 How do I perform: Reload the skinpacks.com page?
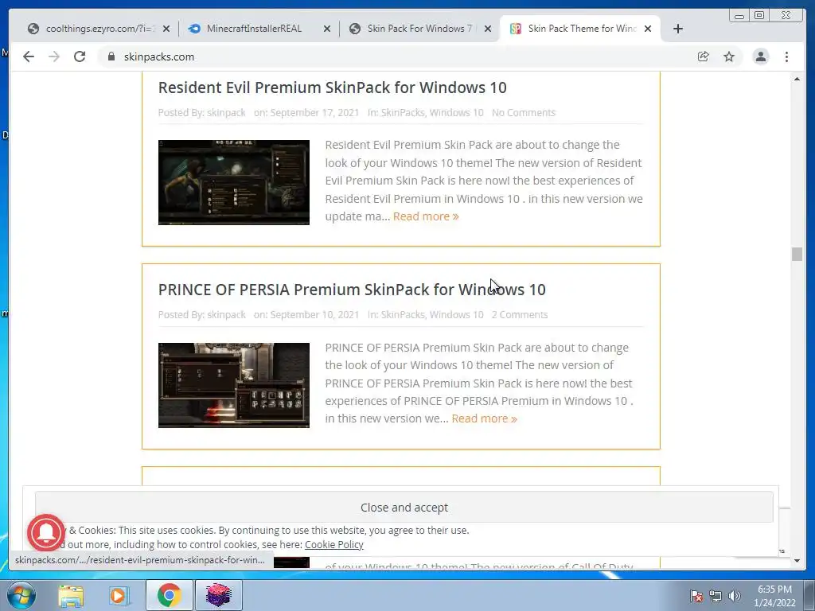[x=80, y=56]
